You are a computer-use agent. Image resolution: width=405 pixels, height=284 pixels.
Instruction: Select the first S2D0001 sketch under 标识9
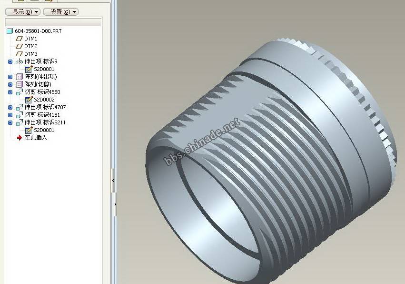(44, 69)
